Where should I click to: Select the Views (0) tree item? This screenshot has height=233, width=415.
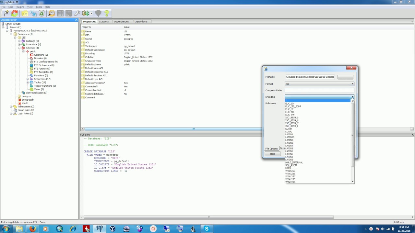tap(39, 89)
